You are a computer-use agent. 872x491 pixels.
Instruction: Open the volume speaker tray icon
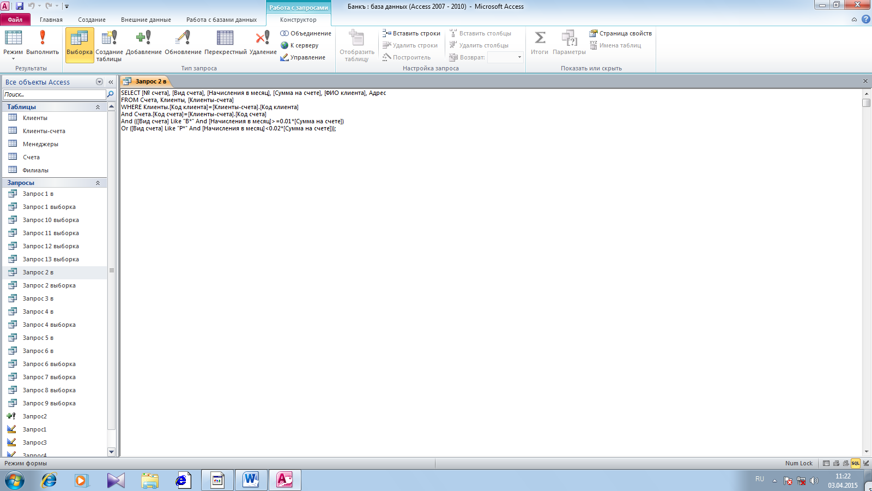tap(814, 481)
